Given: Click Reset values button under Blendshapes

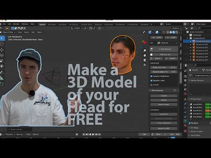Looking at the screenshot, I should 164,104.
